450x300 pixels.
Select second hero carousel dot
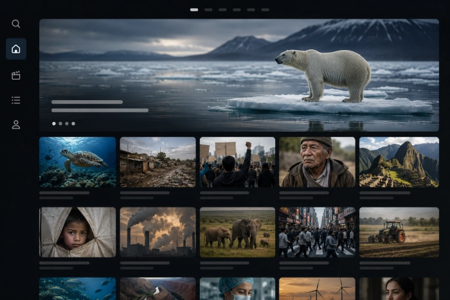click(x=60, y=123)
